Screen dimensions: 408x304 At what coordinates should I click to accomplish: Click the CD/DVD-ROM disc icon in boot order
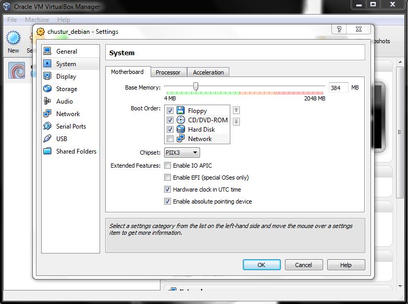point(181,120)
